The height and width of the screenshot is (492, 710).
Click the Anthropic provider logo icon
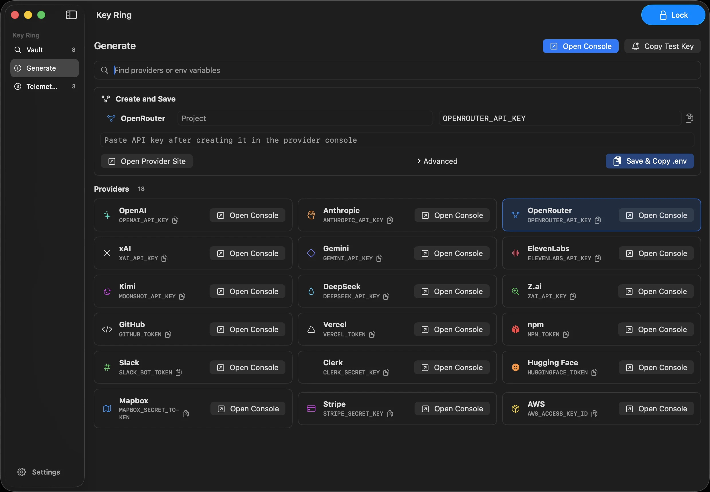311,215
